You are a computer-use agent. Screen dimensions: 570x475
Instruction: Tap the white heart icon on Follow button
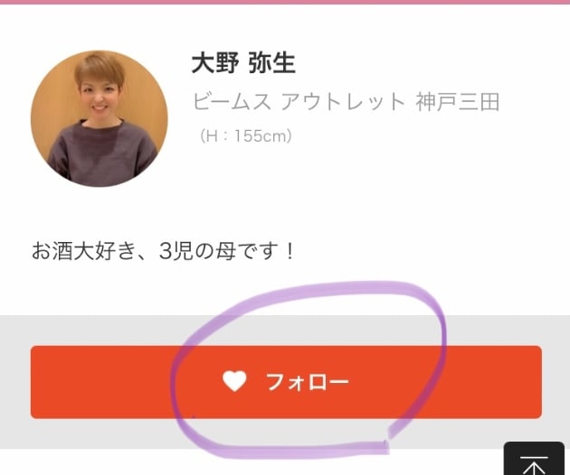tap(234, 381)
